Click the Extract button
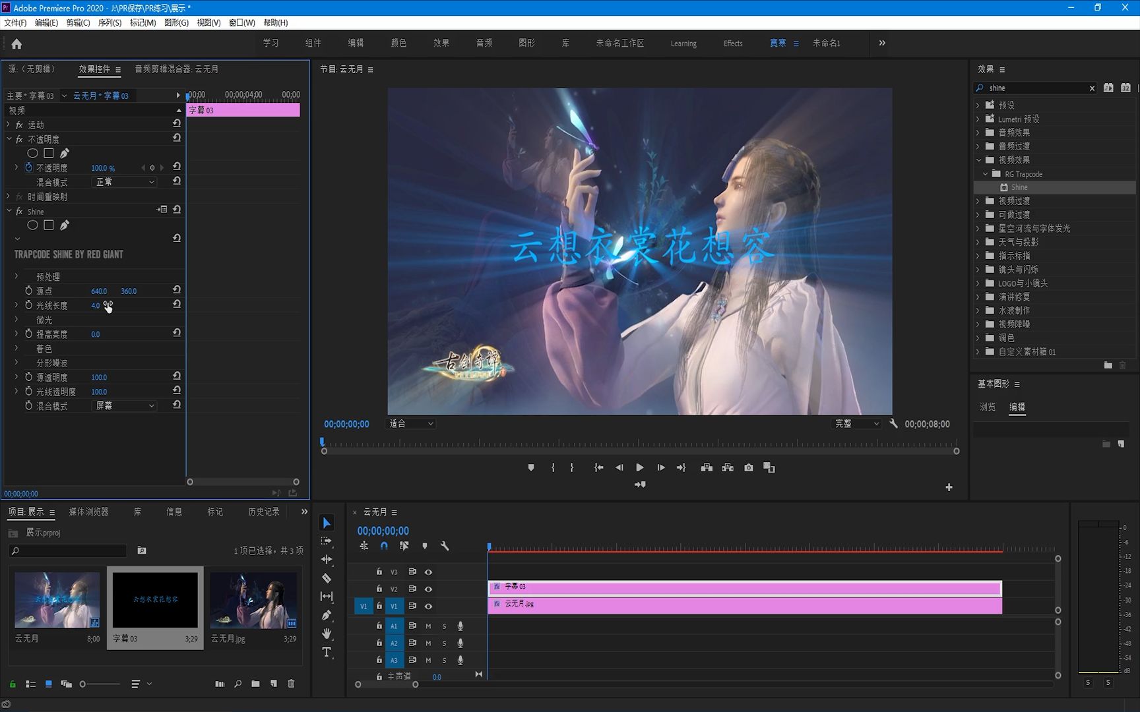 coord(728,467)
